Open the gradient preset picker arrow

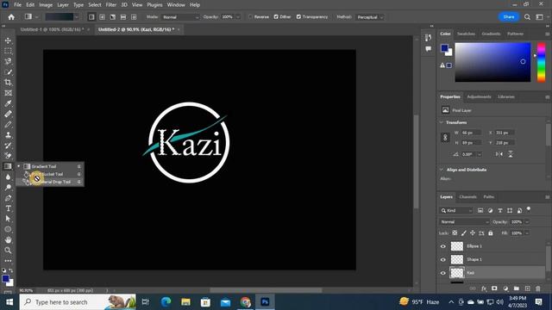77,17
